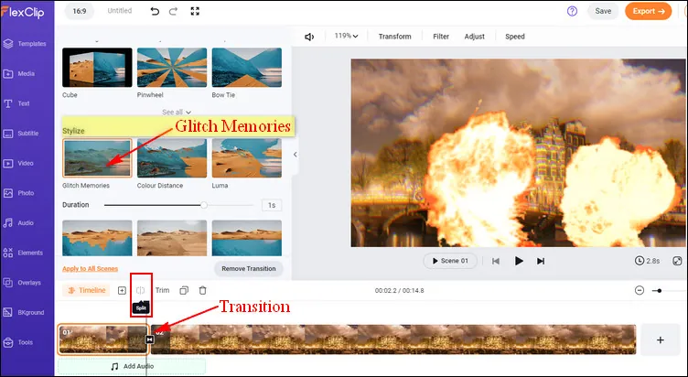The width and height of the screenshot is (688, 377).
Task: Click the 1s duration value field
Action: coord(272,205)
